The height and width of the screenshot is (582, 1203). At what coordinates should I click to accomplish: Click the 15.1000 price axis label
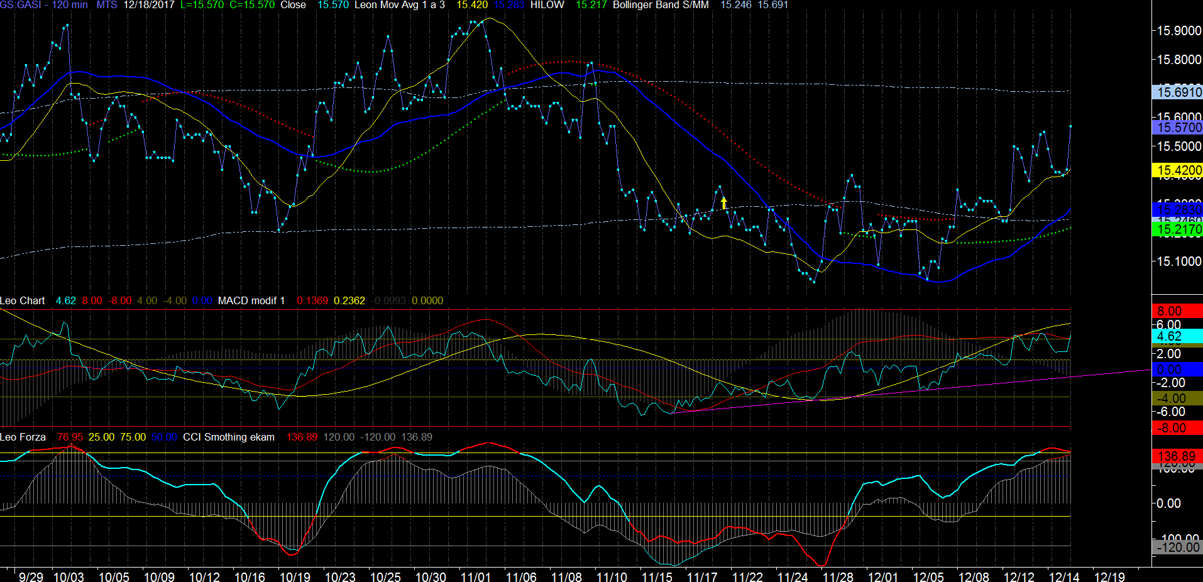tap(1179, 261)
